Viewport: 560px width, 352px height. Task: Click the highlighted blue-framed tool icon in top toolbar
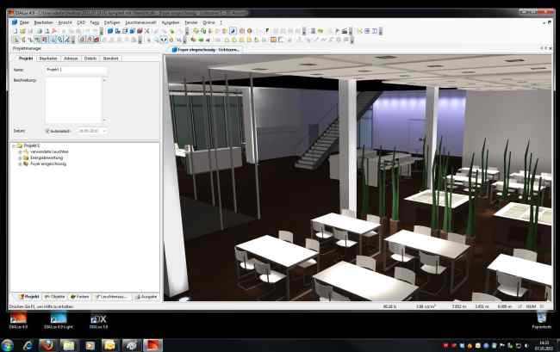[x=233, y=31]
